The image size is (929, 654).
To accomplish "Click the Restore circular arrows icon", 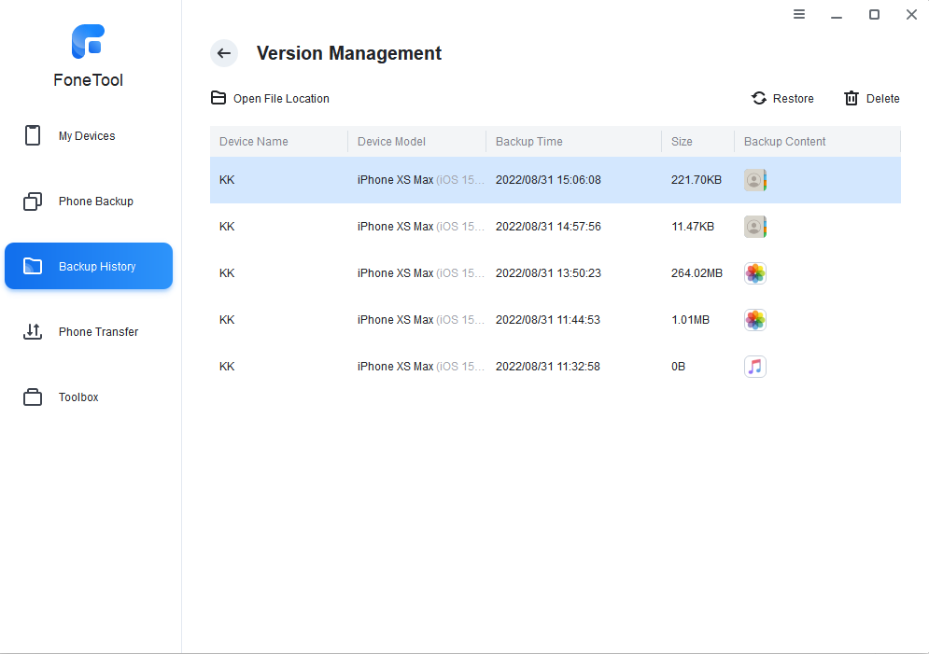I will point(759,98).
